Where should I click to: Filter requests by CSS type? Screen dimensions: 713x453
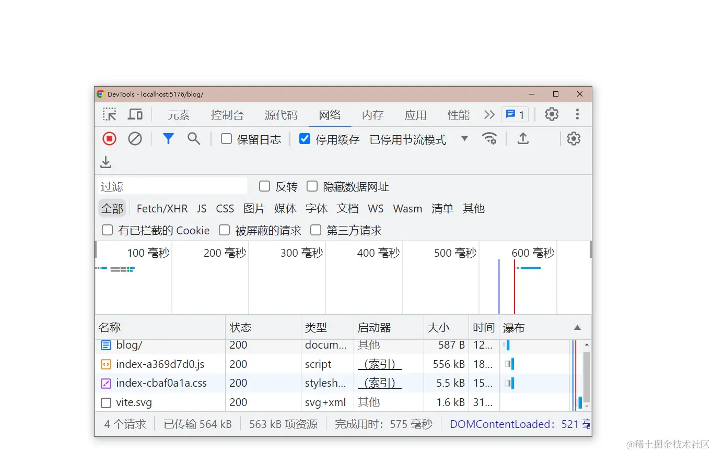click(x=225, y=208)
